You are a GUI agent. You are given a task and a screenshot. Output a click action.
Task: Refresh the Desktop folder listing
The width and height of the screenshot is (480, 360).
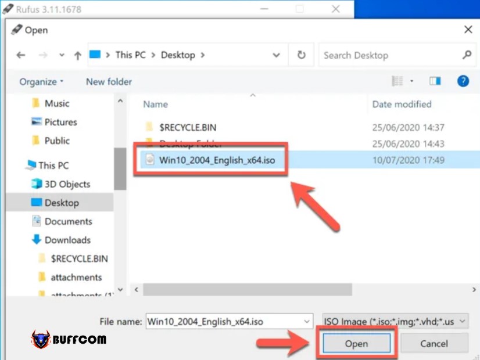coord(301,55)
